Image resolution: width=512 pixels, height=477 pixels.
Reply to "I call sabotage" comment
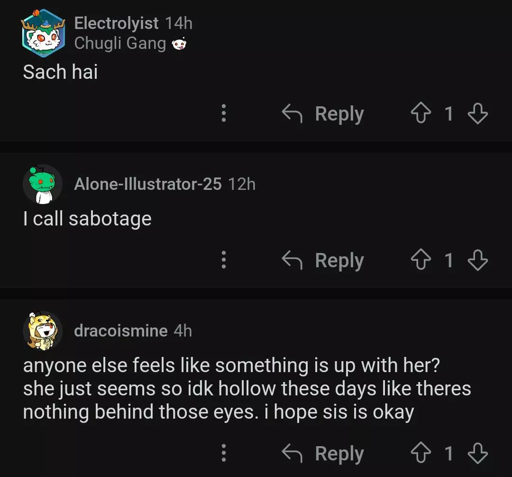click(323, 260)
